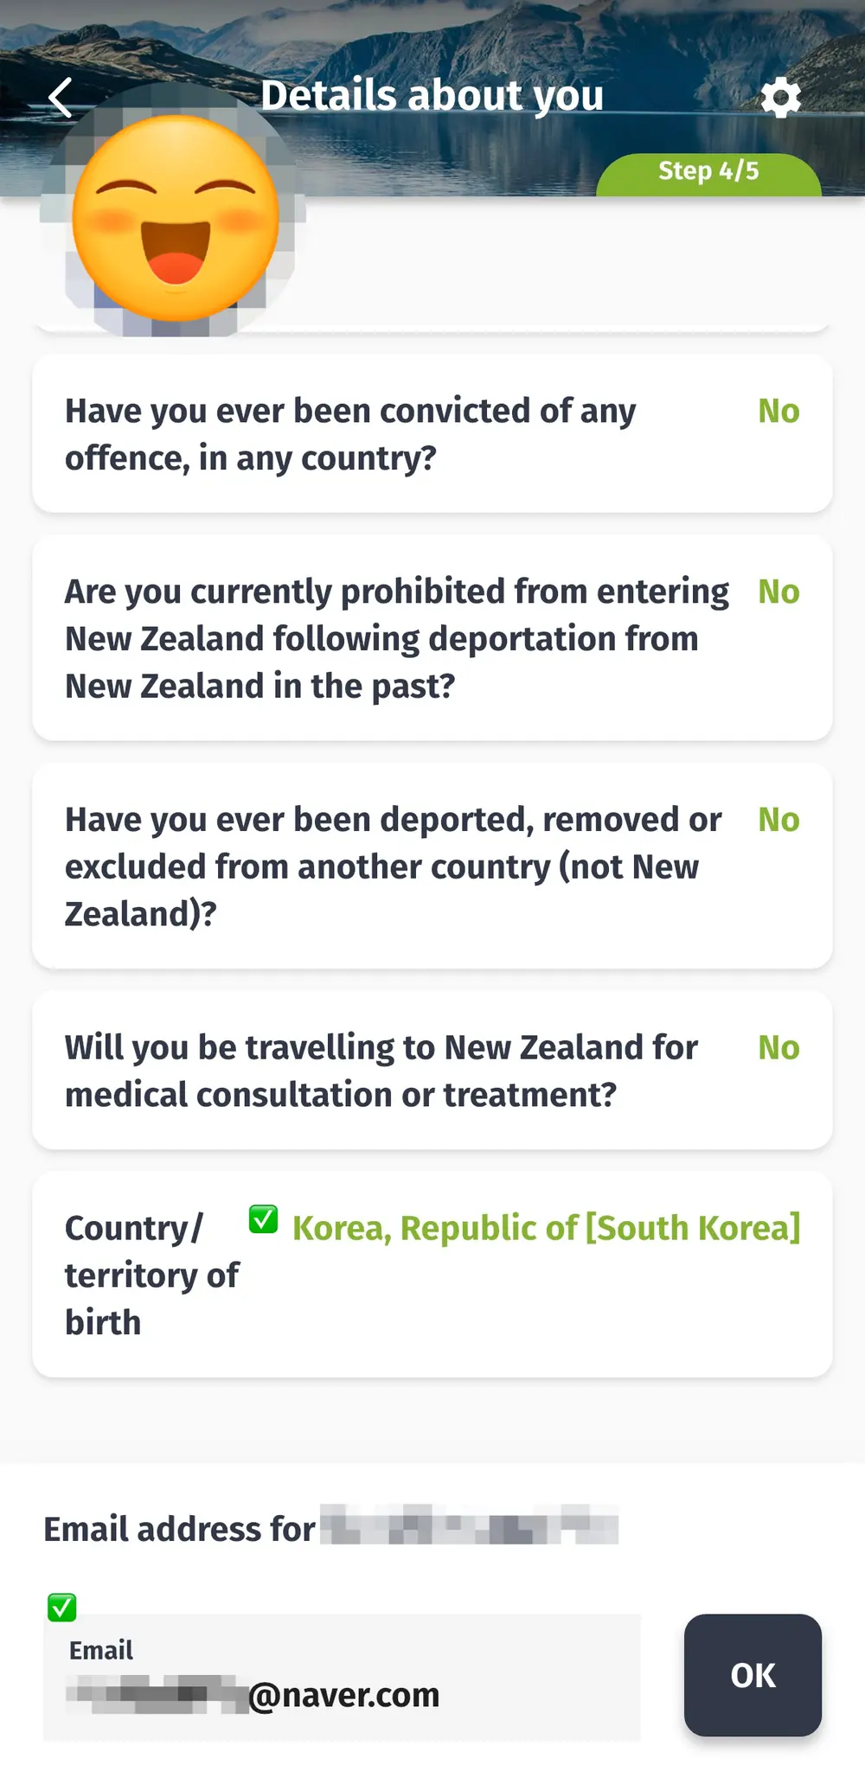Change the 'No' answer for medical consultation travel
The width and height of the screenshot is (865, 1784).
coord(778,1048)
